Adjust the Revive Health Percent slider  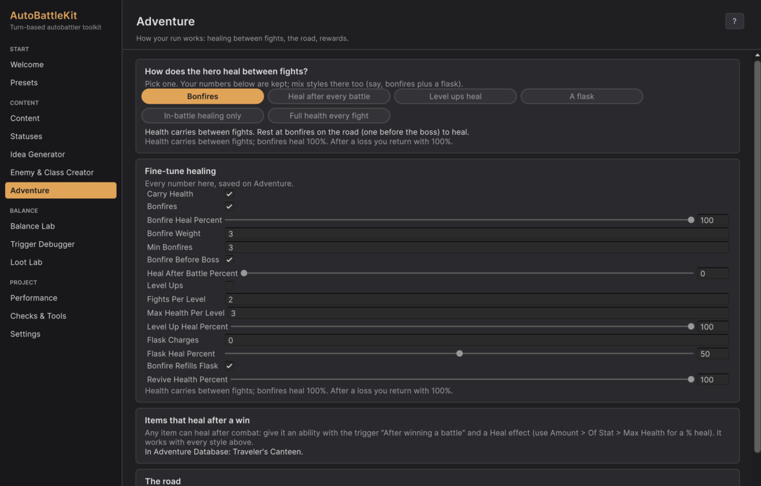point(462,380)
